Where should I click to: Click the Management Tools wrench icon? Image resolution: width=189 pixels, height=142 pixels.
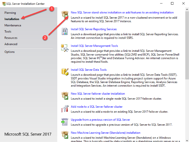point(65,48)
